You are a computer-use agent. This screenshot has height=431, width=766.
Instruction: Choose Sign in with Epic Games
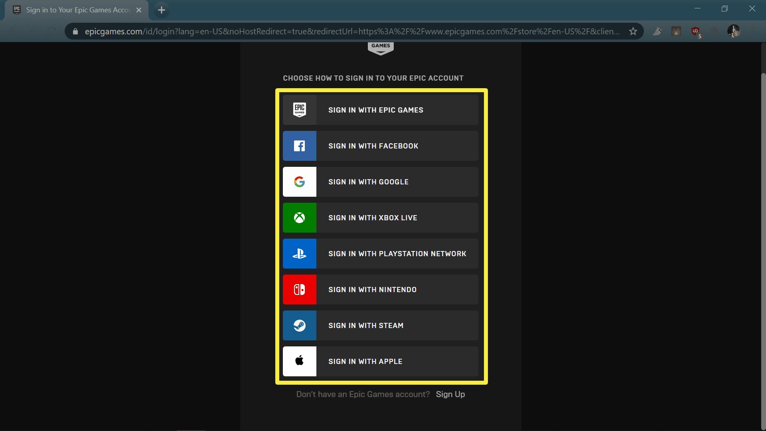(x=380, y=110)
